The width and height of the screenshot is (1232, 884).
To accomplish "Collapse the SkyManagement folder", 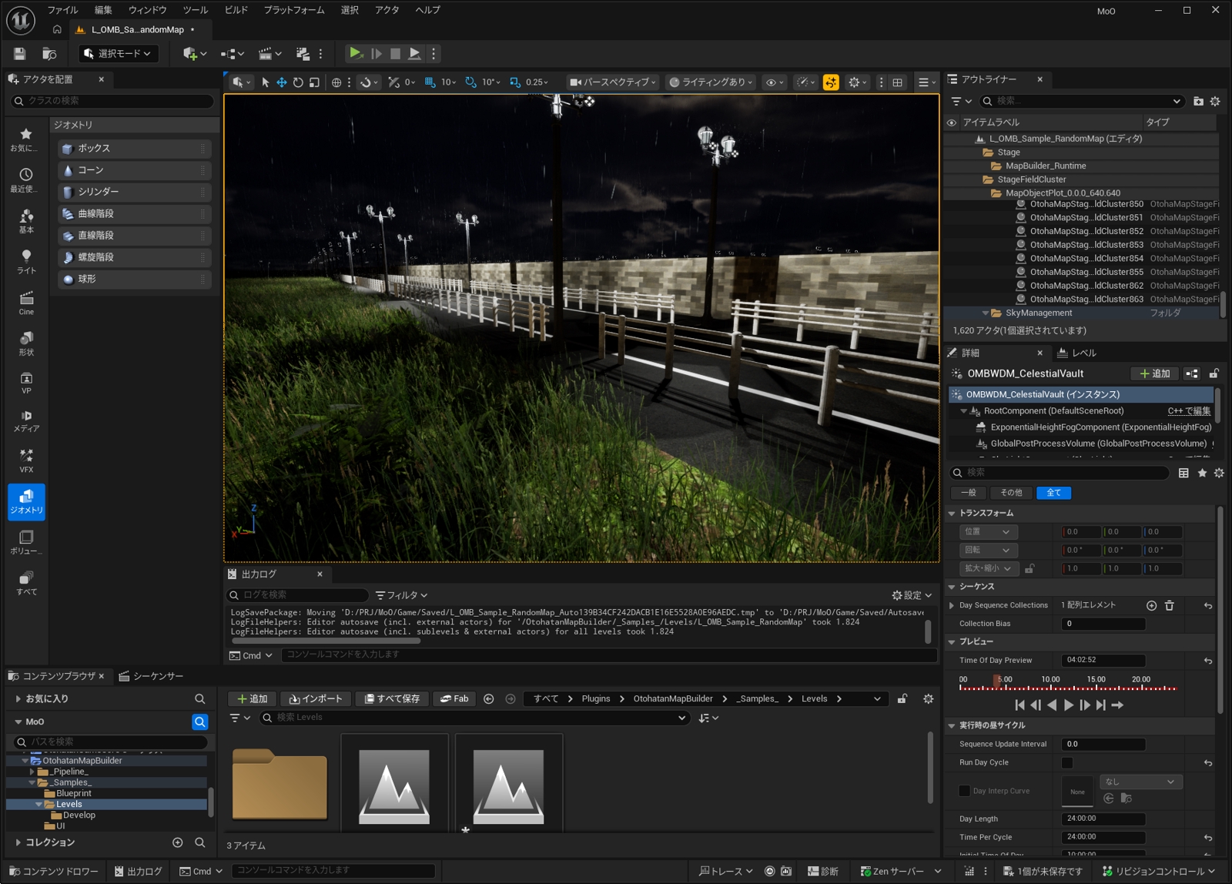I will 985,313.
